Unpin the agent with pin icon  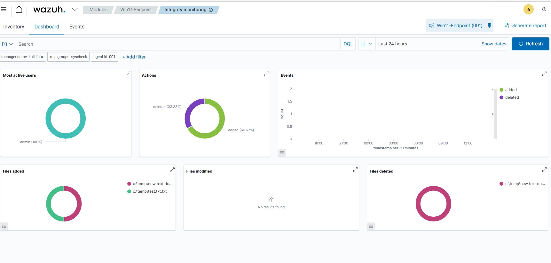click(x=489, y=26)
